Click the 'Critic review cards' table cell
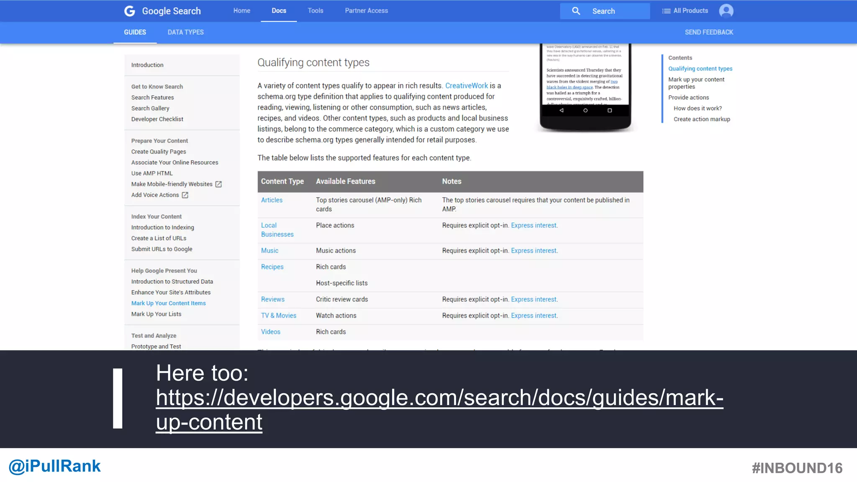The width and height of the screenshot is (857, 482). click(342, 300)
